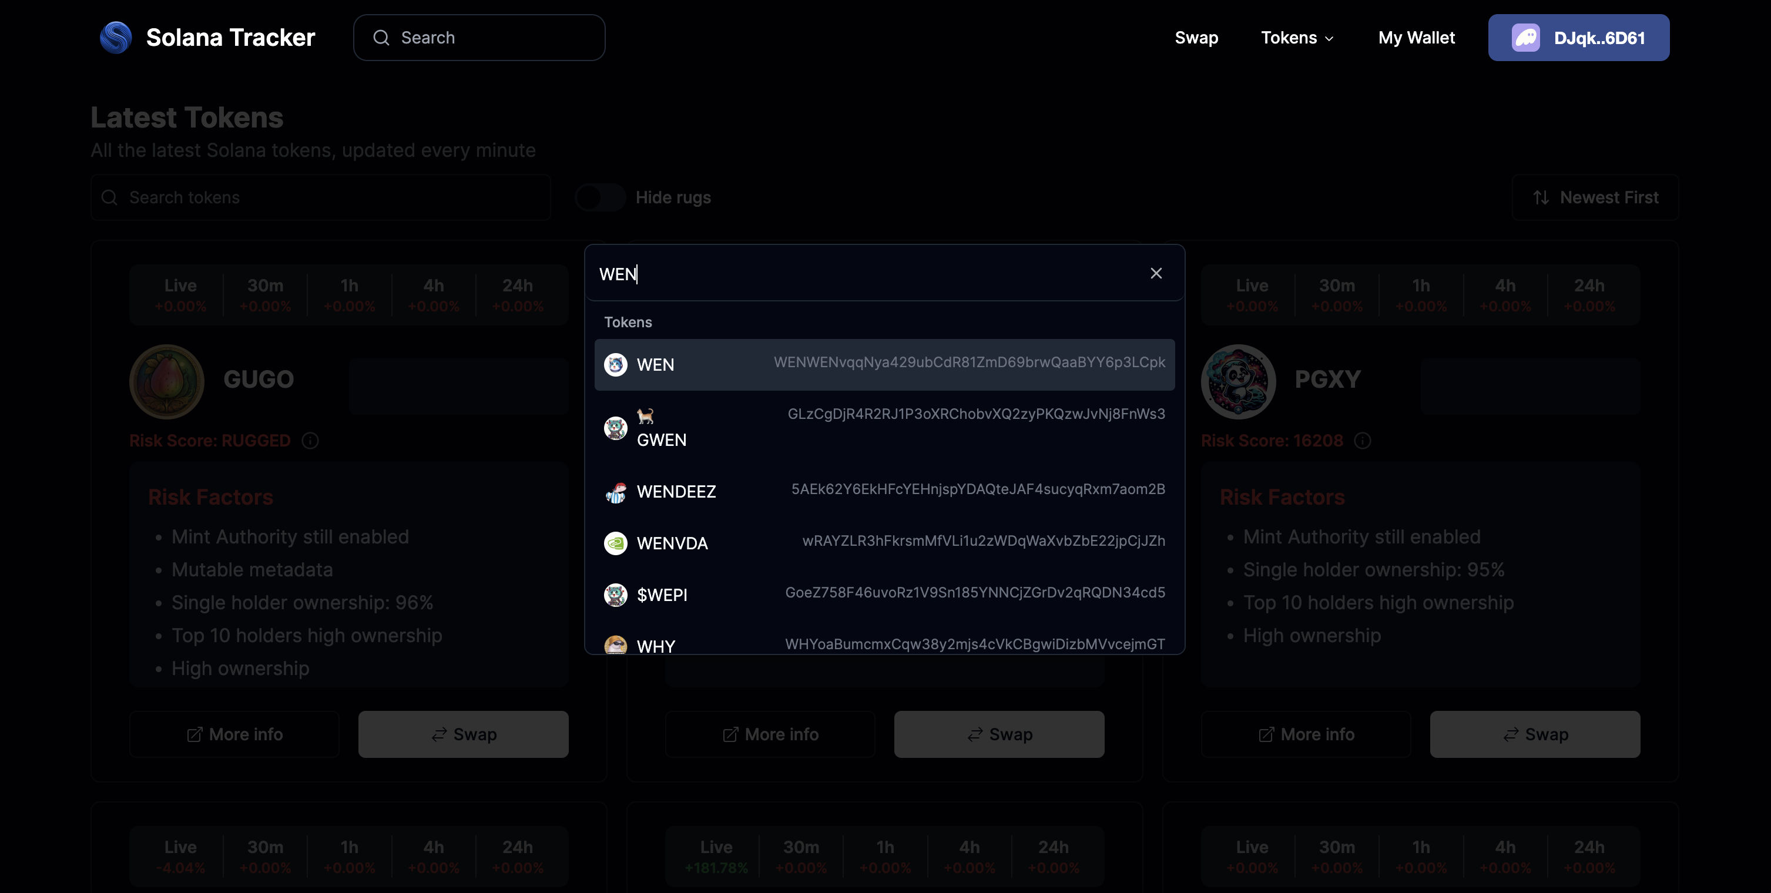Click the PGXY token name
This screenshot has width=1771, height=893.
1327,380
